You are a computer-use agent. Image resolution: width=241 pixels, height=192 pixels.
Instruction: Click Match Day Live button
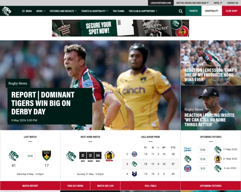[105, 186]
